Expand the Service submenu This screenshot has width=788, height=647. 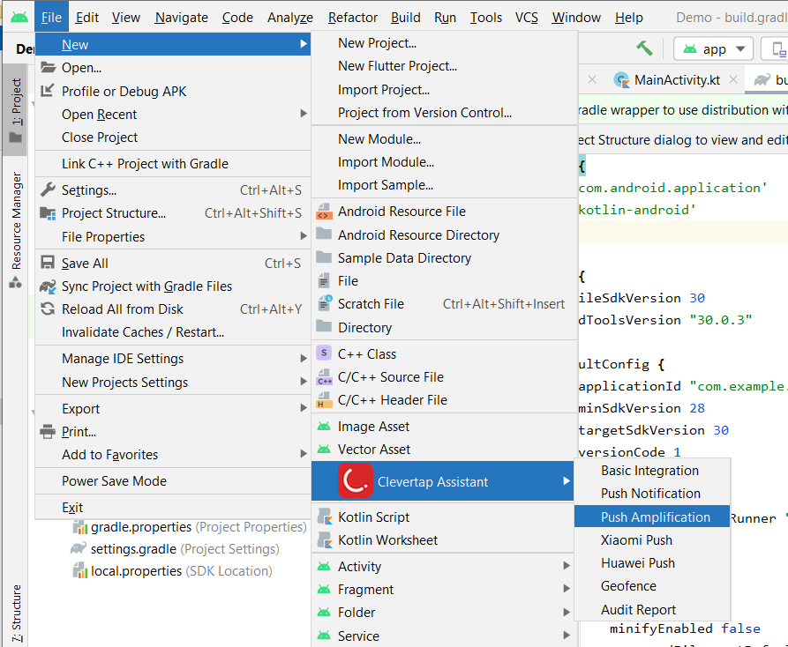point(567,636)
